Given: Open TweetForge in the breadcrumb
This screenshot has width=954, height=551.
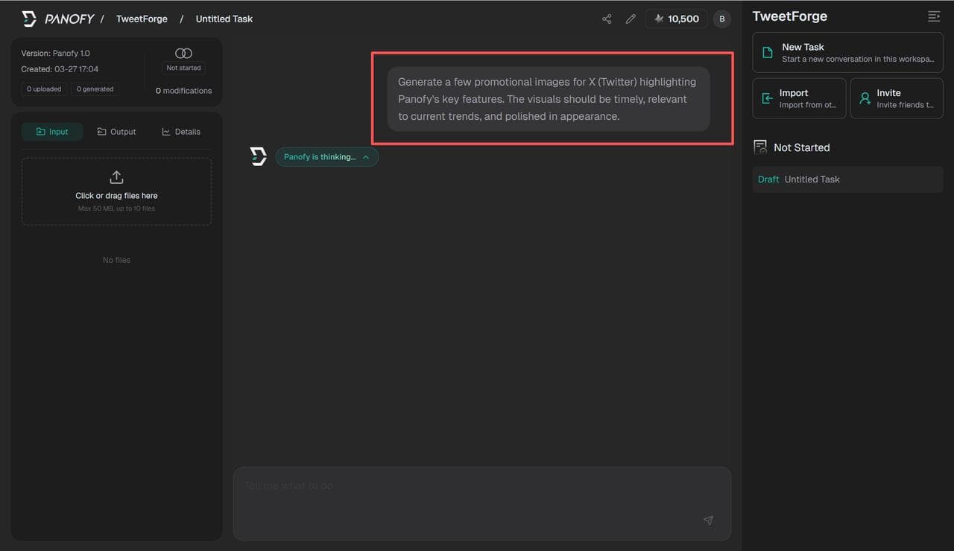Looking at the screenshot, I should tap(142, 19).
